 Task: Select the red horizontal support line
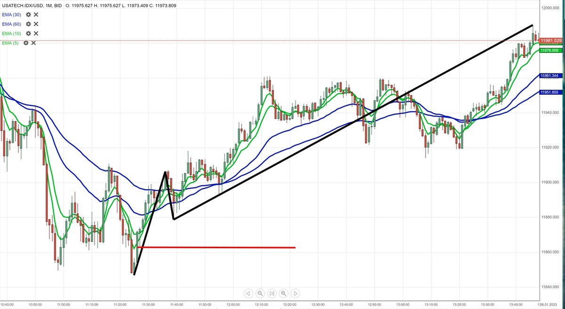(217, 246)
